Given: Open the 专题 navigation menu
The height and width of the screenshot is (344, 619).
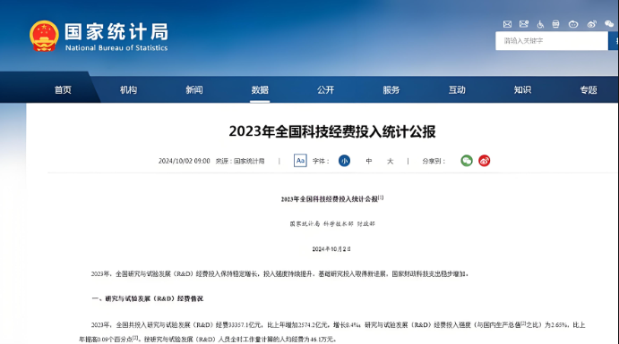Looking at the screenshot, I should pos(589,90).
